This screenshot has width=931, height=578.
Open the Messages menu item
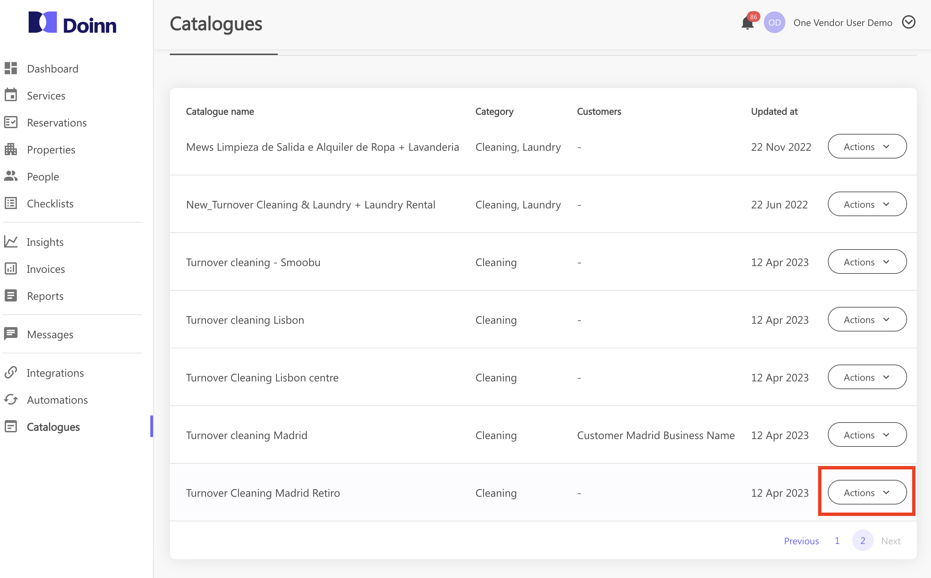click(50, 335)
